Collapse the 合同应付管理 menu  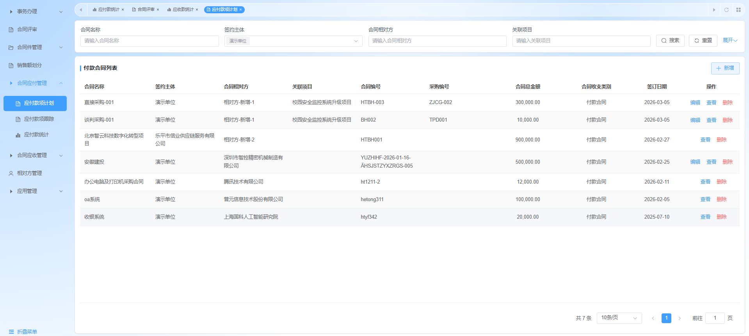(x=36, y=83)
